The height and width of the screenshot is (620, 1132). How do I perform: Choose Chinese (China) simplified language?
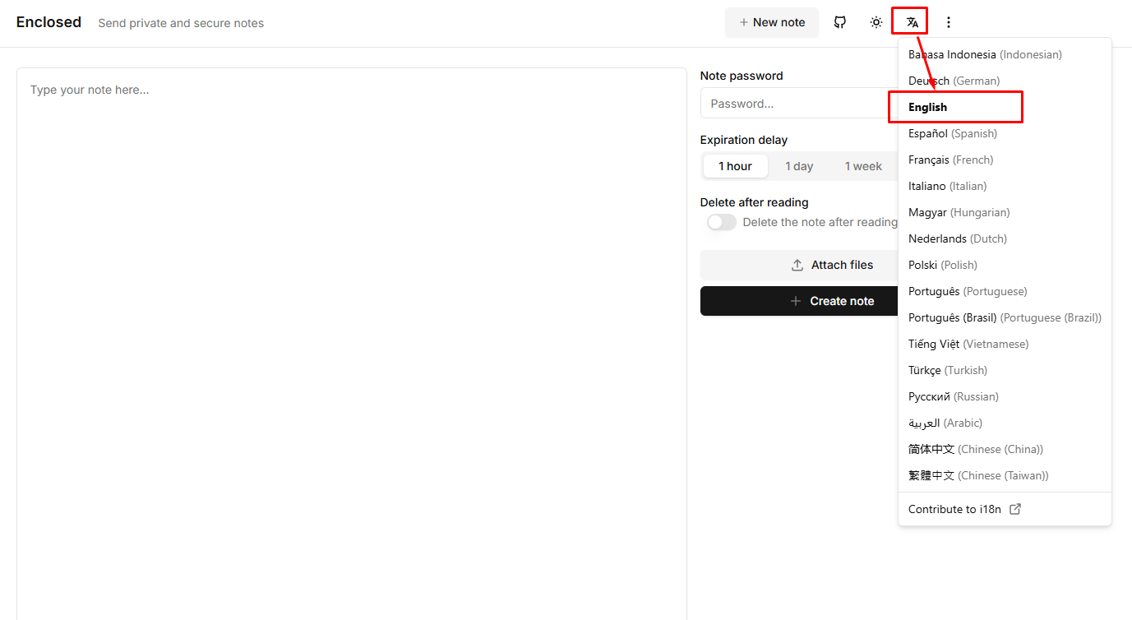coord(1005,449)
